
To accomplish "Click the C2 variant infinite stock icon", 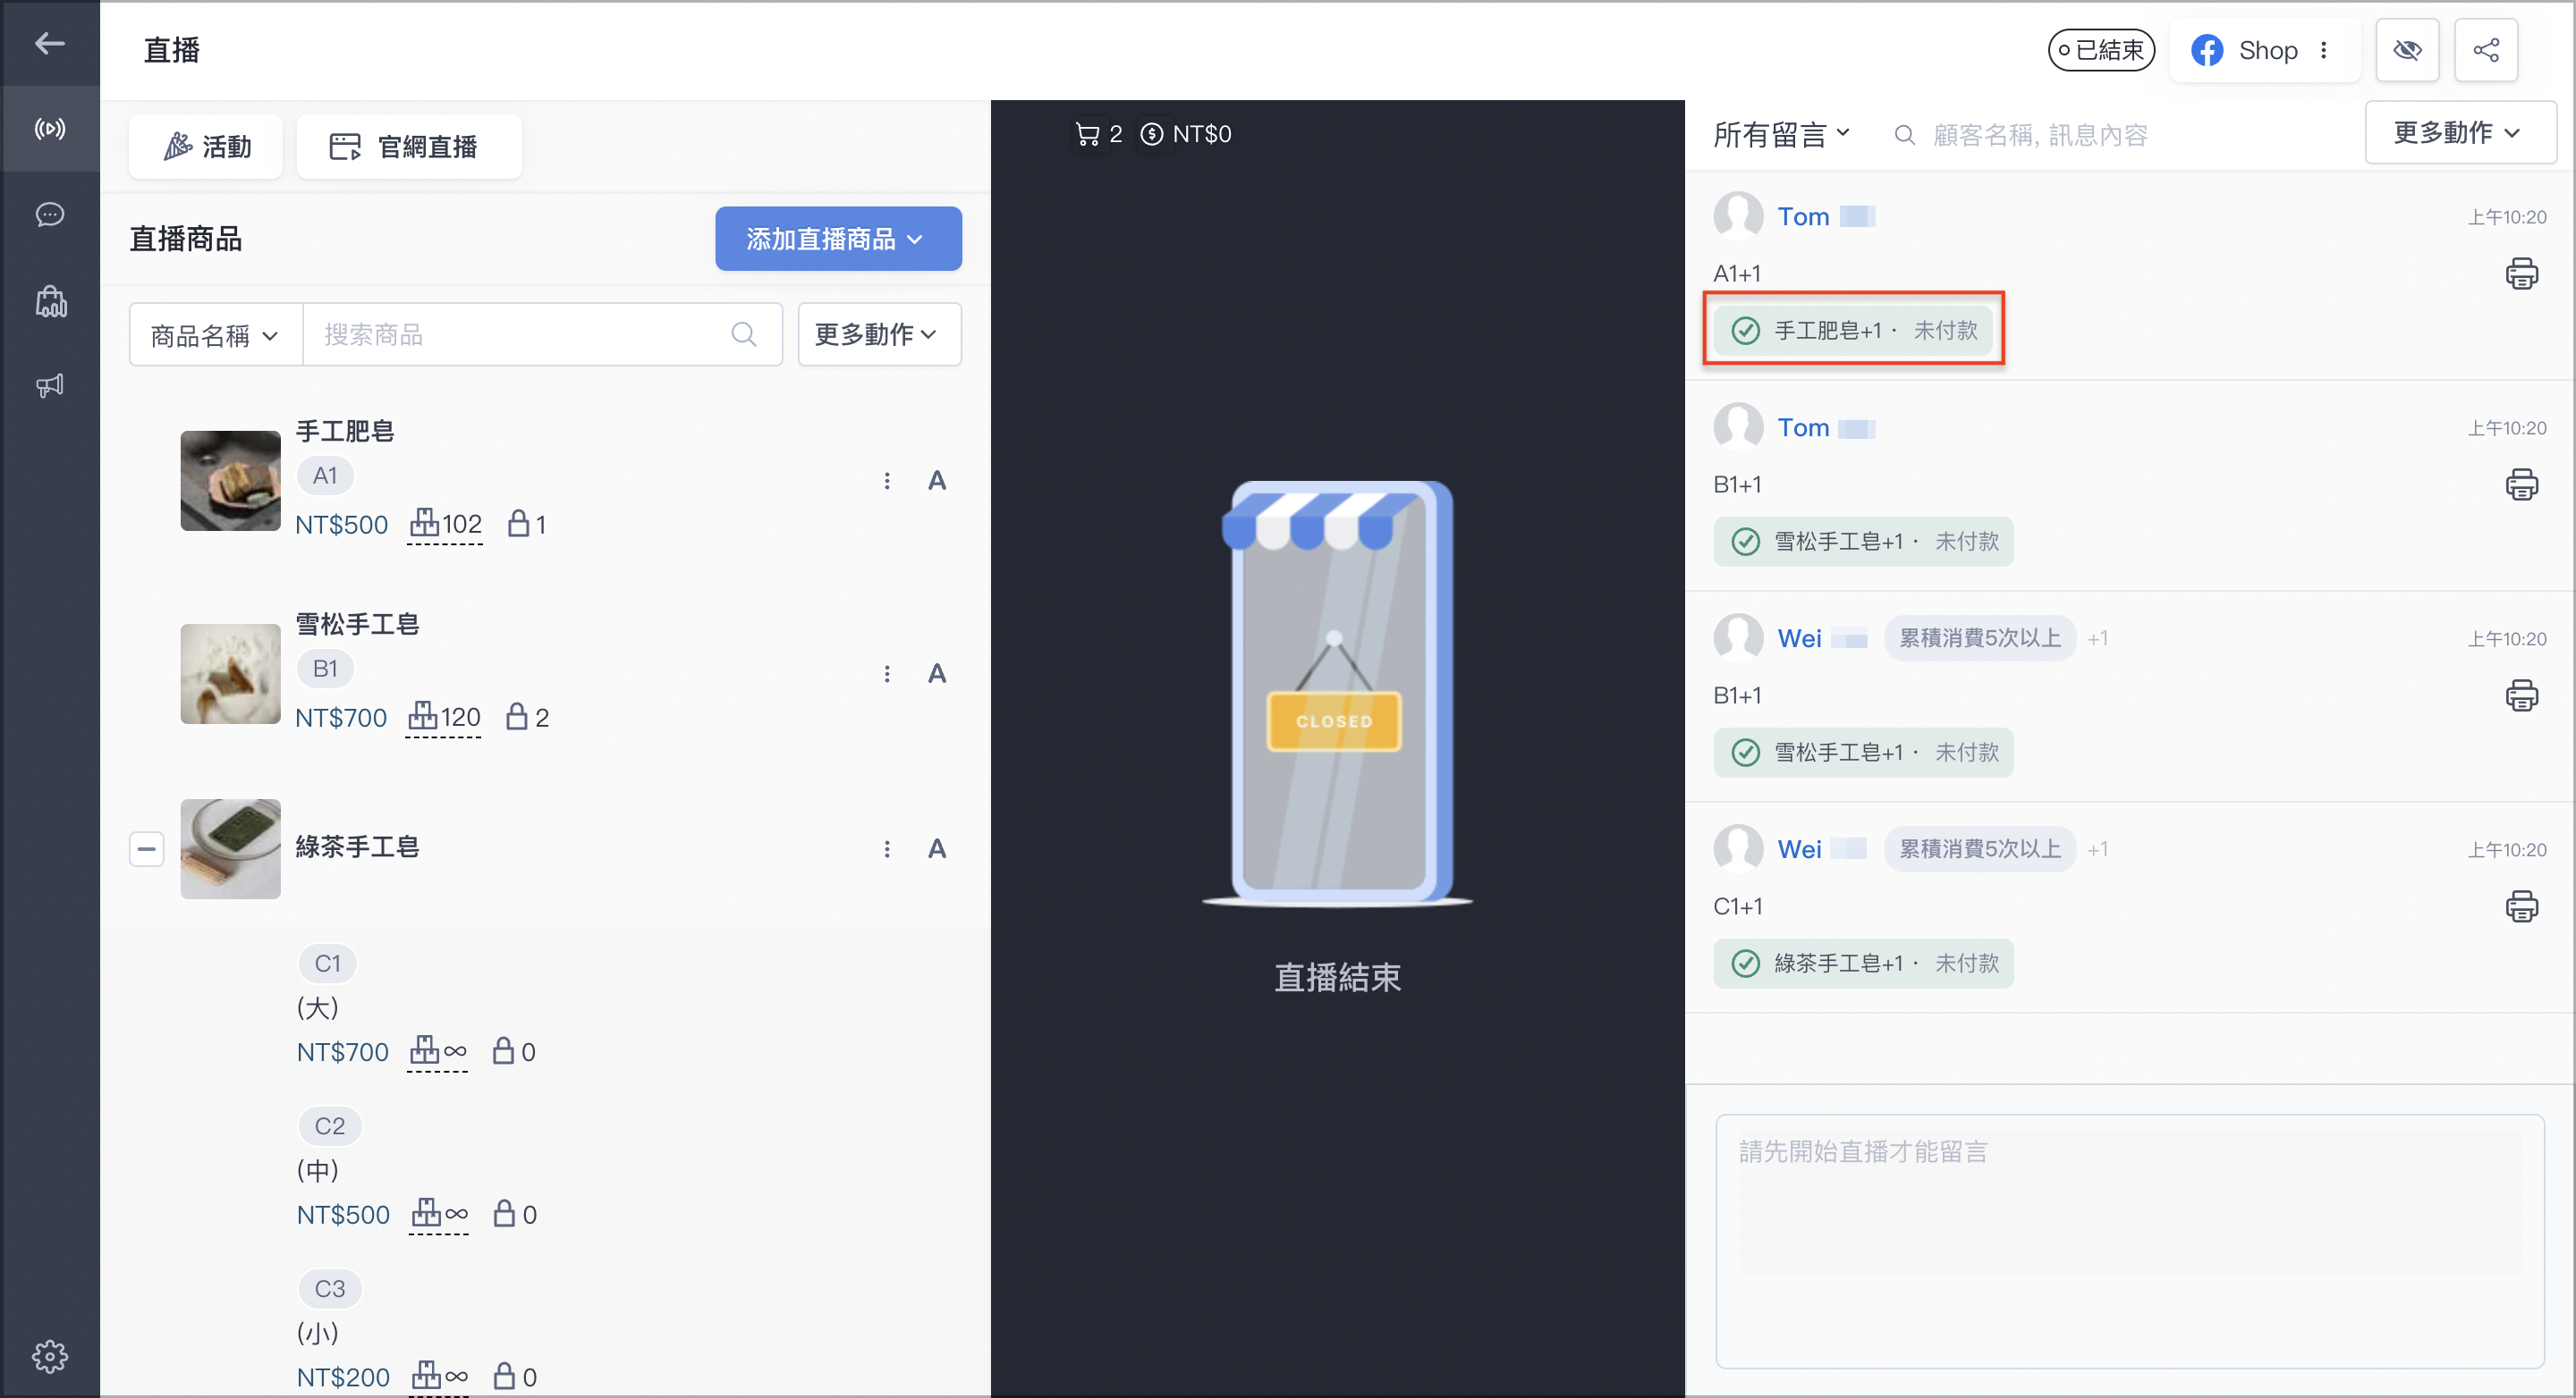I will pos(440,1214).
